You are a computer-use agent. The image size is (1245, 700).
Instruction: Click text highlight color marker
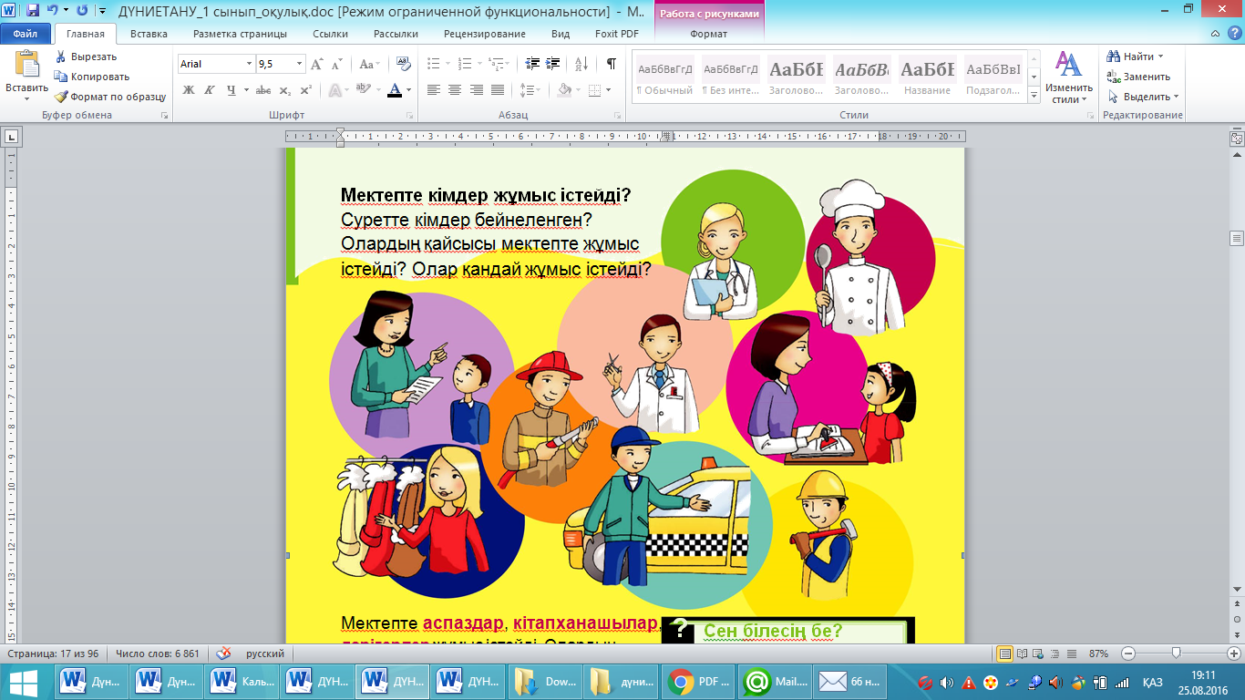click(363, 90)
